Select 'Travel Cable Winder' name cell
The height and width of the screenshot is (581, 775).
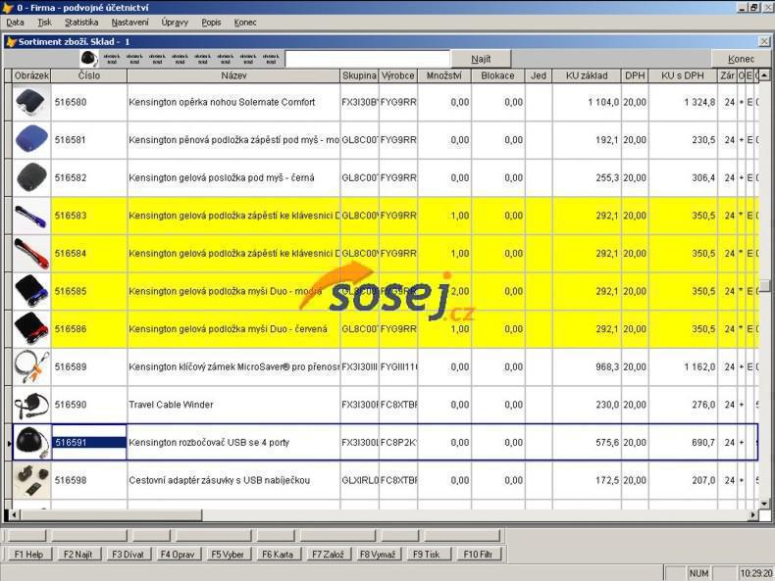(x=233, y=405)
